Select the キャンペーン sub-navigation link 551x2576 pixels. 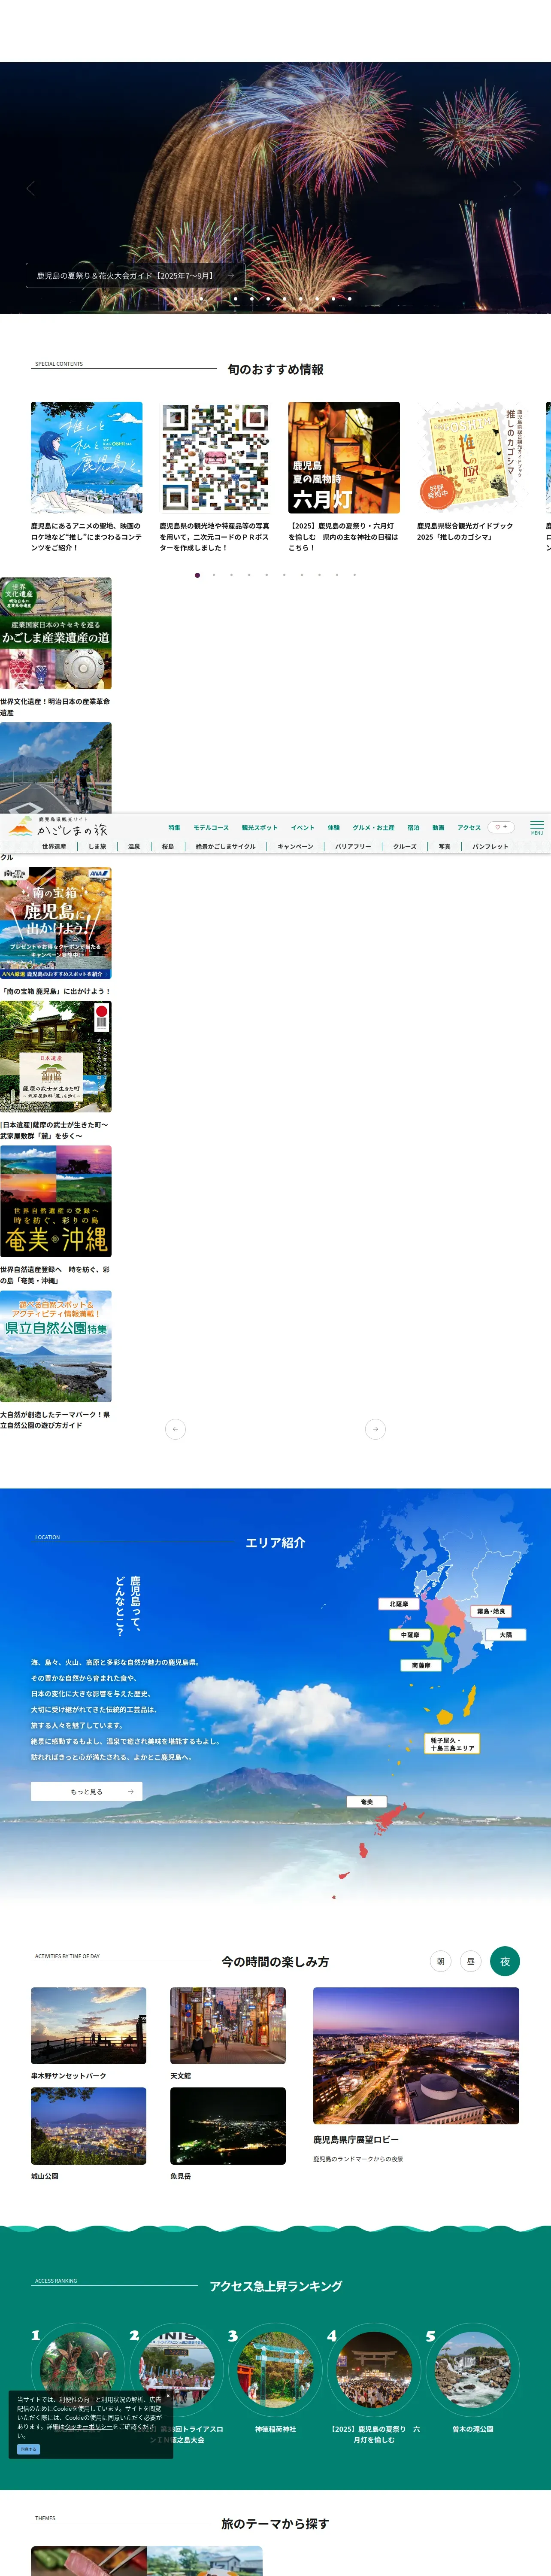pos(296,847)
